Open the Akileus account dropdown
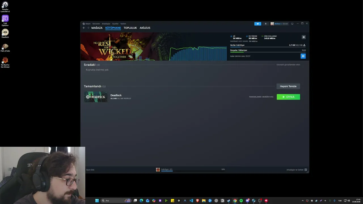Viewport: 363px width, 204px height. pos(279,24)
